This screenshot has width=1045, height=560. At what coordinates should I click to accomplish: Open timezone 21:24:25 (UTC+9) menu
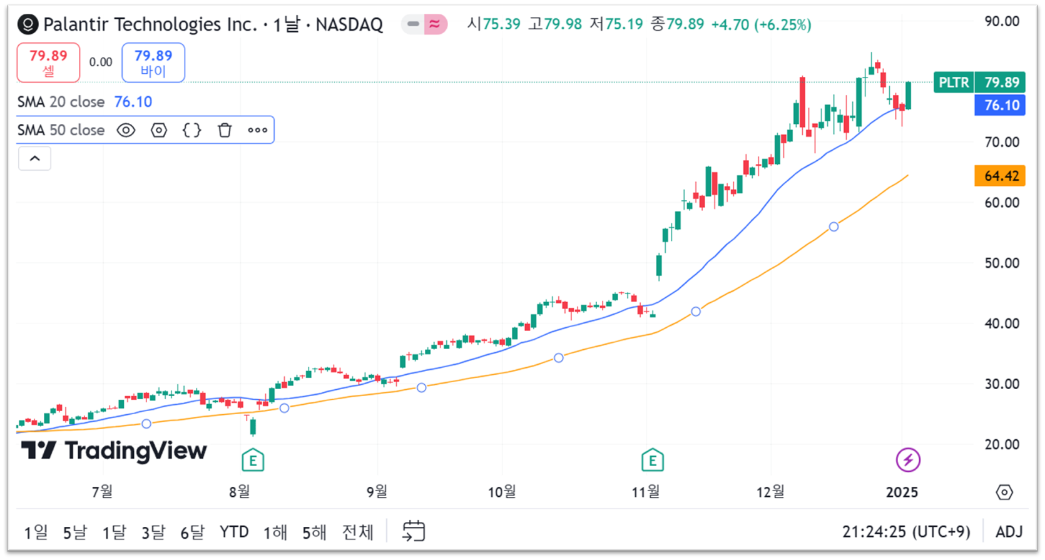[906, 532]
